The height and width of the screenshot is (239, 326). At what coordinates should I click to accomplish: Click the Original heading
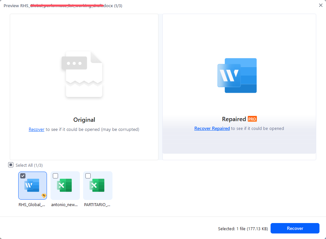coord(84,120)
